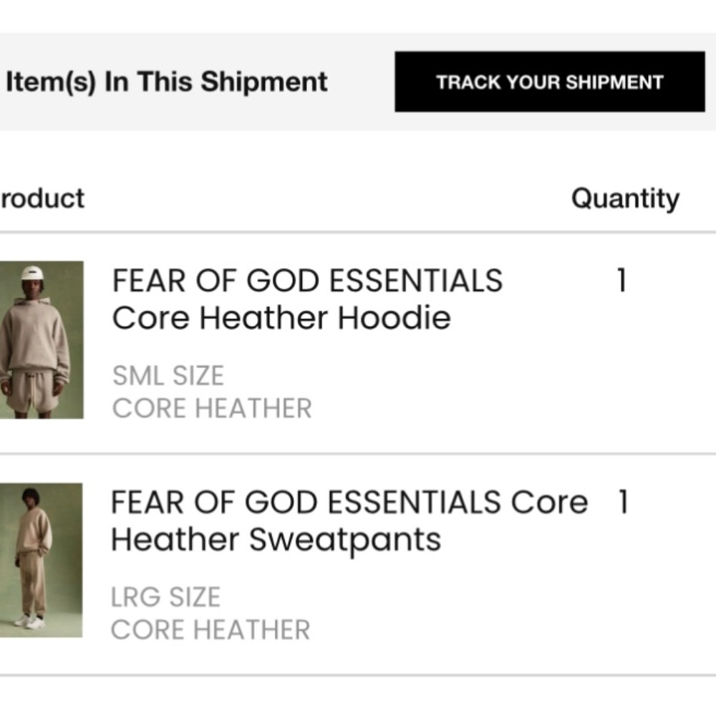Click the hoodie quantity value
The width and height of the screenshot is (716, 716).
pos(620,281)
